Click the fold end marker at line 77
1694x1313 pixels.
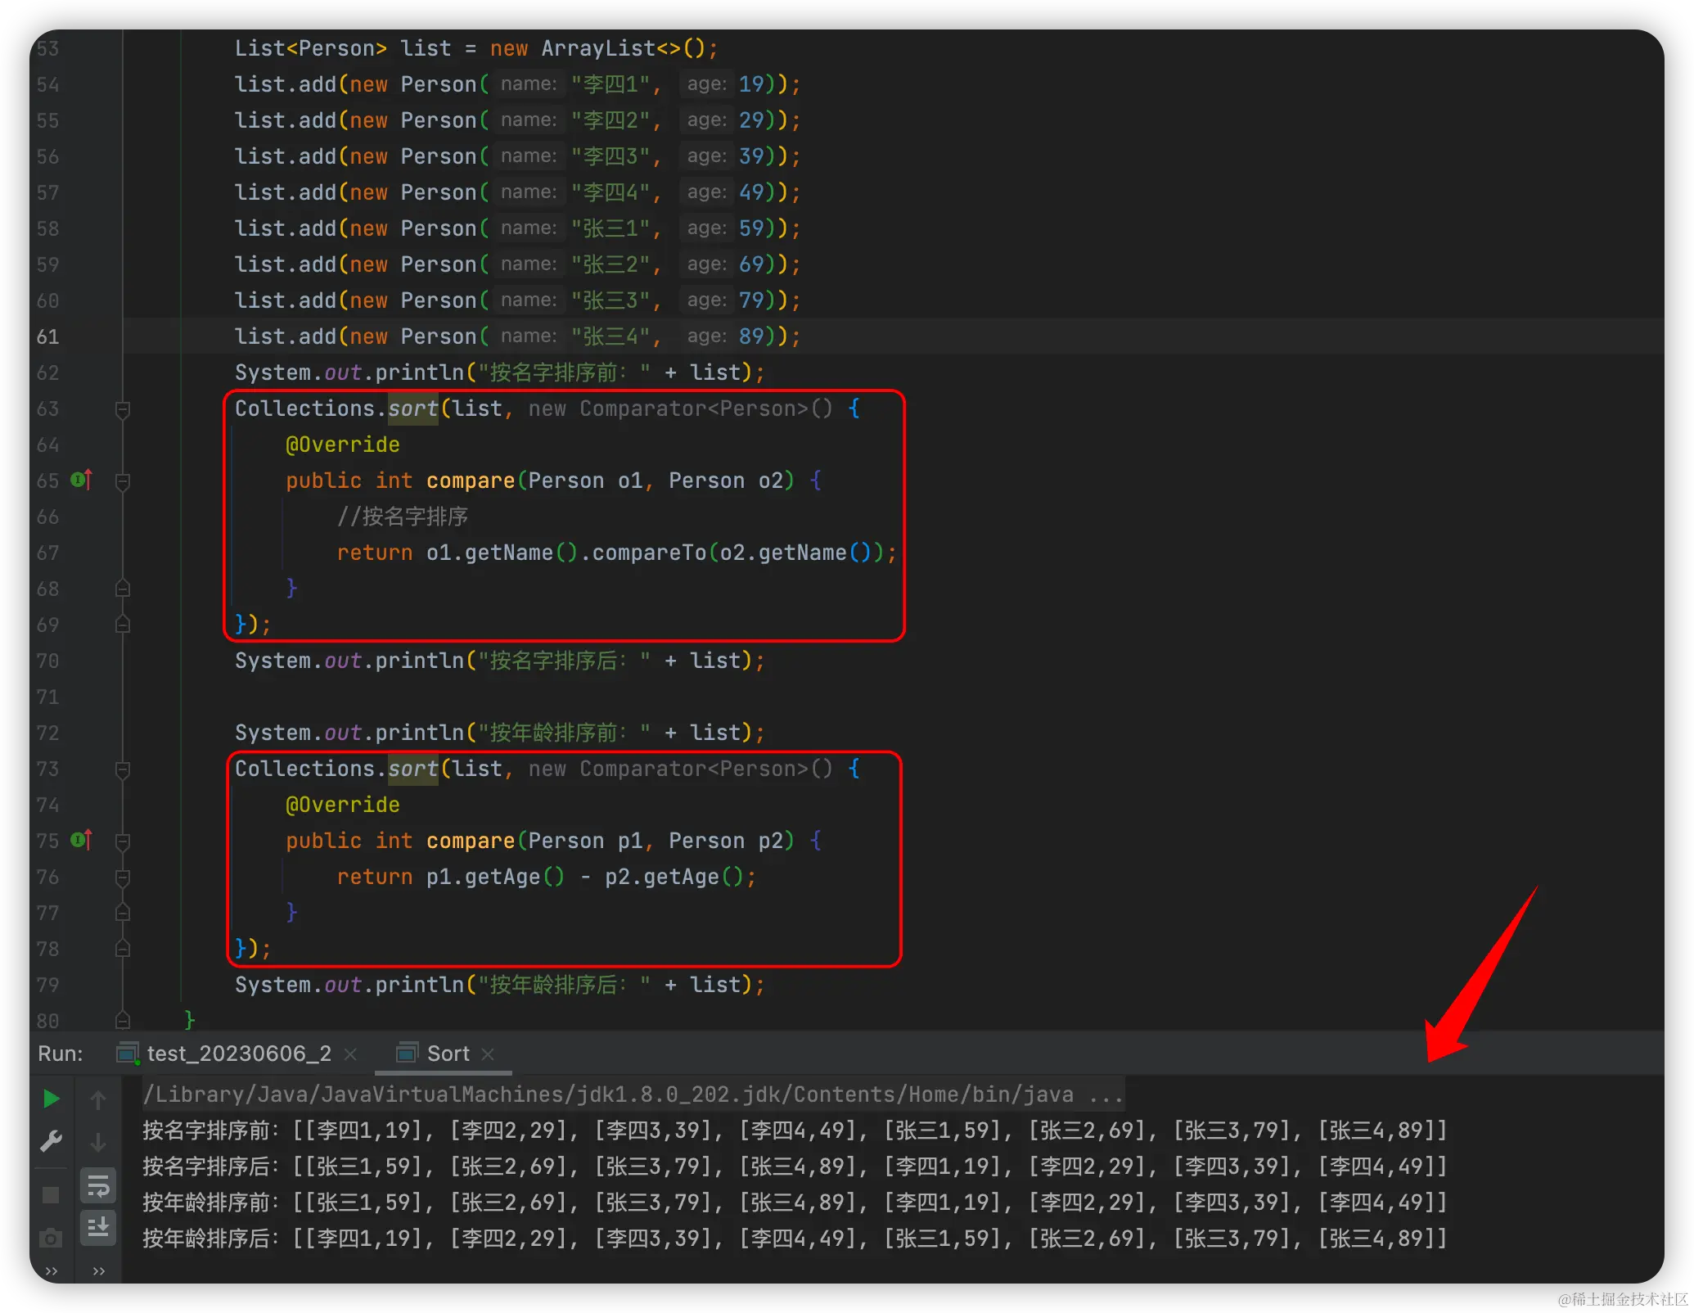[123, 913]
